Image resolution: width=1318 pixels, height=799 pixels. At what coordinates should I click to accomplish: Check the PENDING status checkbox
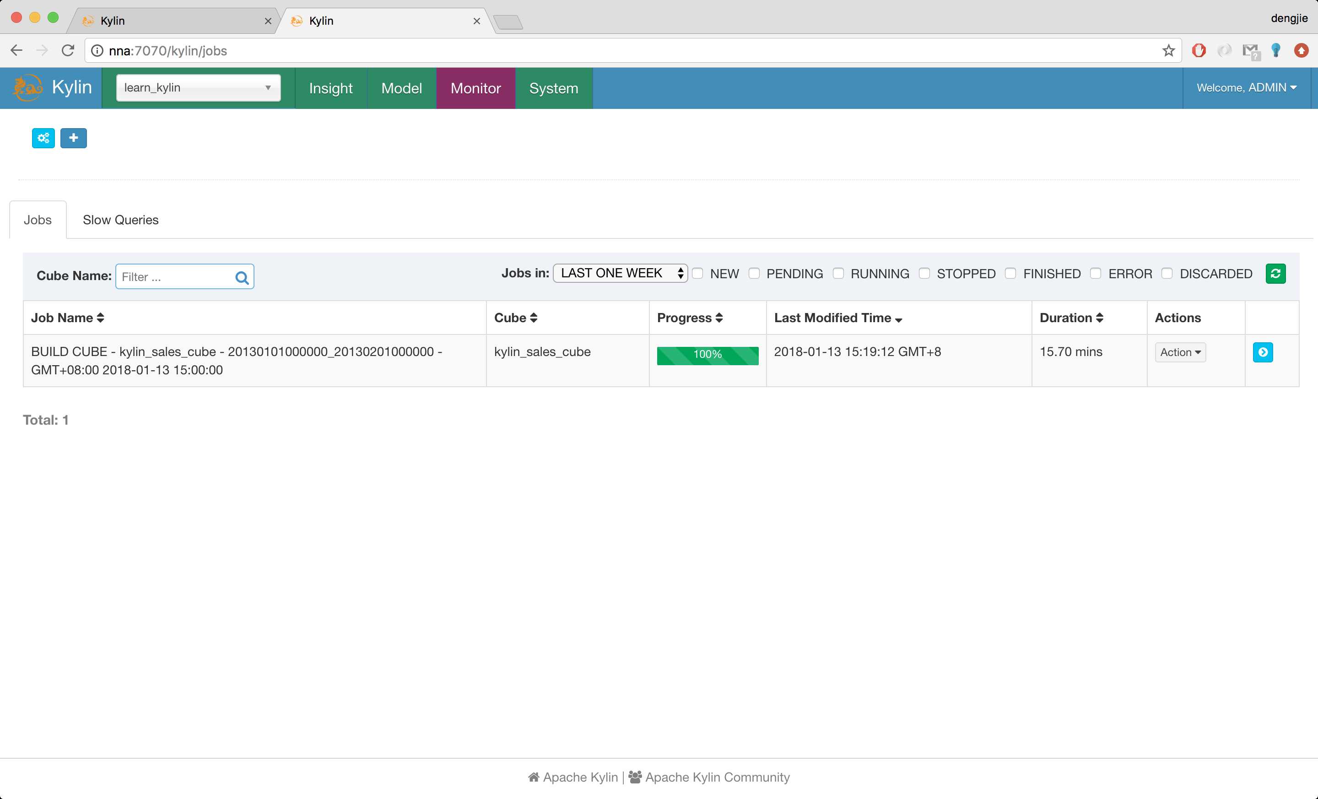tap(754, 273)
